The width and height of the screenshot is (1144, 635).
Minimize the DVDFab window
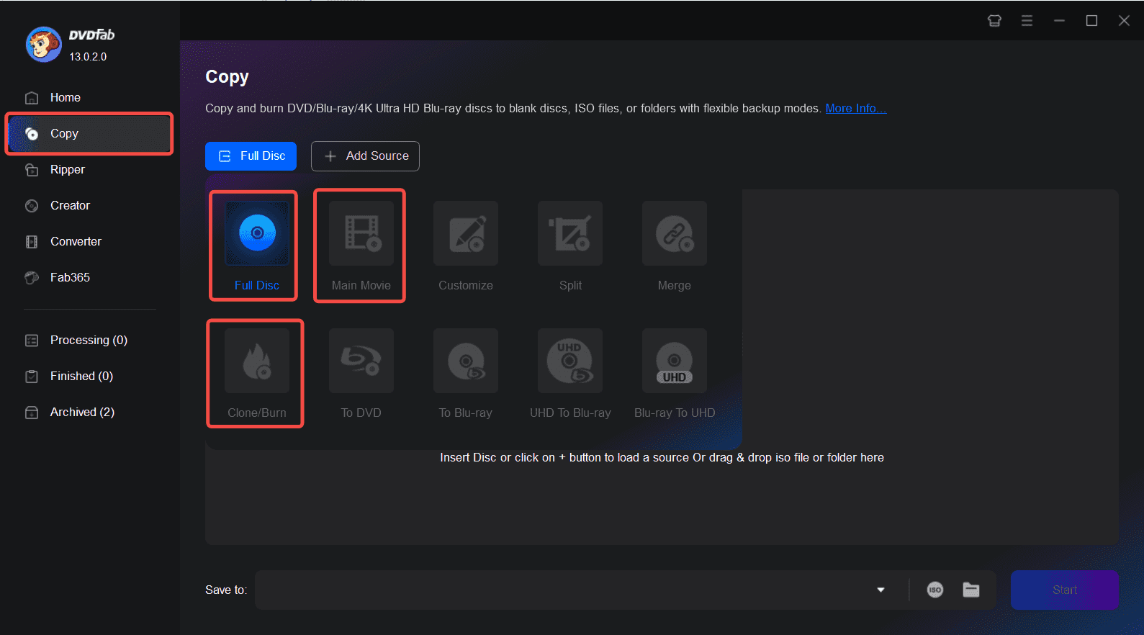click(1059, 20)
